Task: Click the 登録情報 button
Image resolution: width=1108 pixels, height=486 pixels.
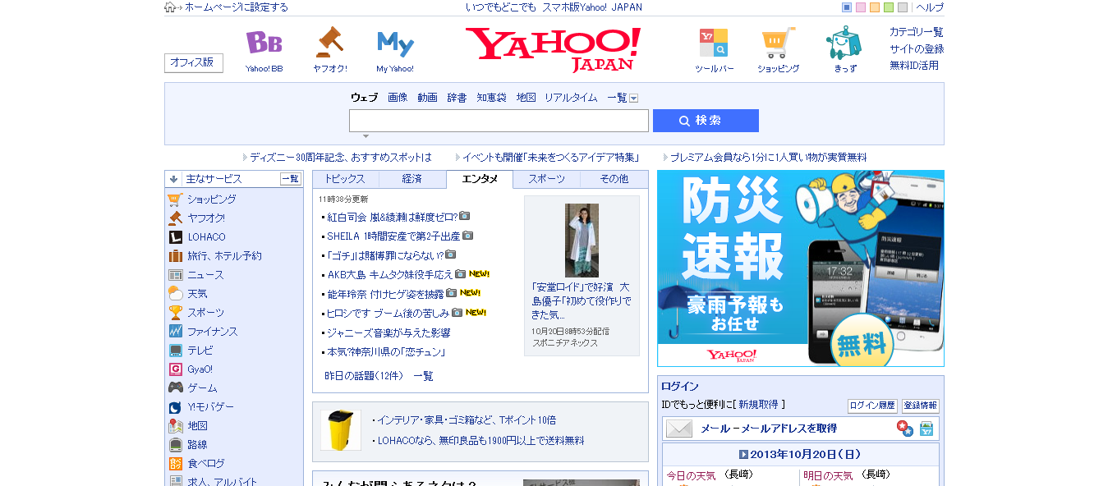Action: 920,406
